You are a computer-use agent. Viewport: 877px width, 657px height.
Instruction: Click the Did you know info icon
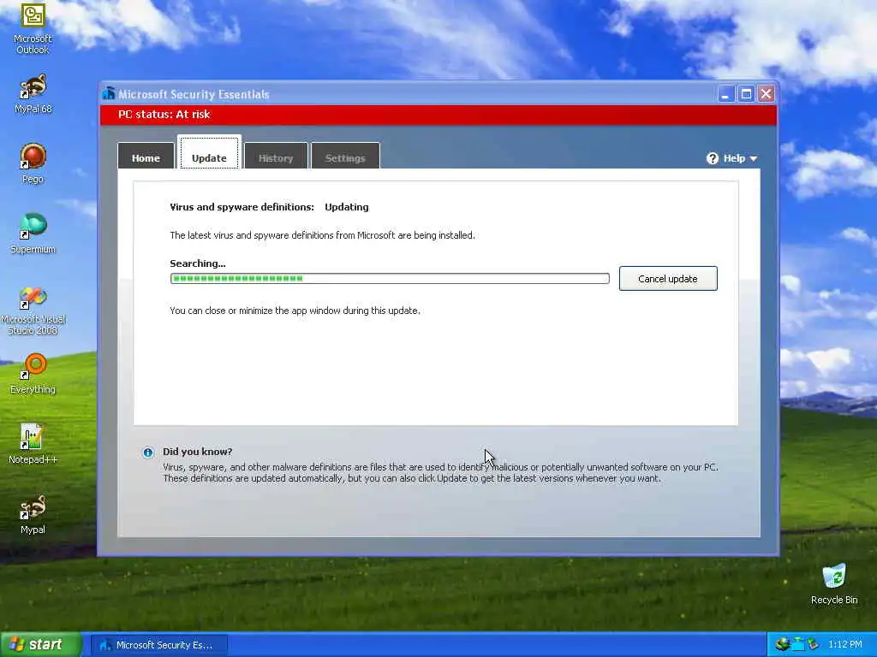[x=147, y=453]
